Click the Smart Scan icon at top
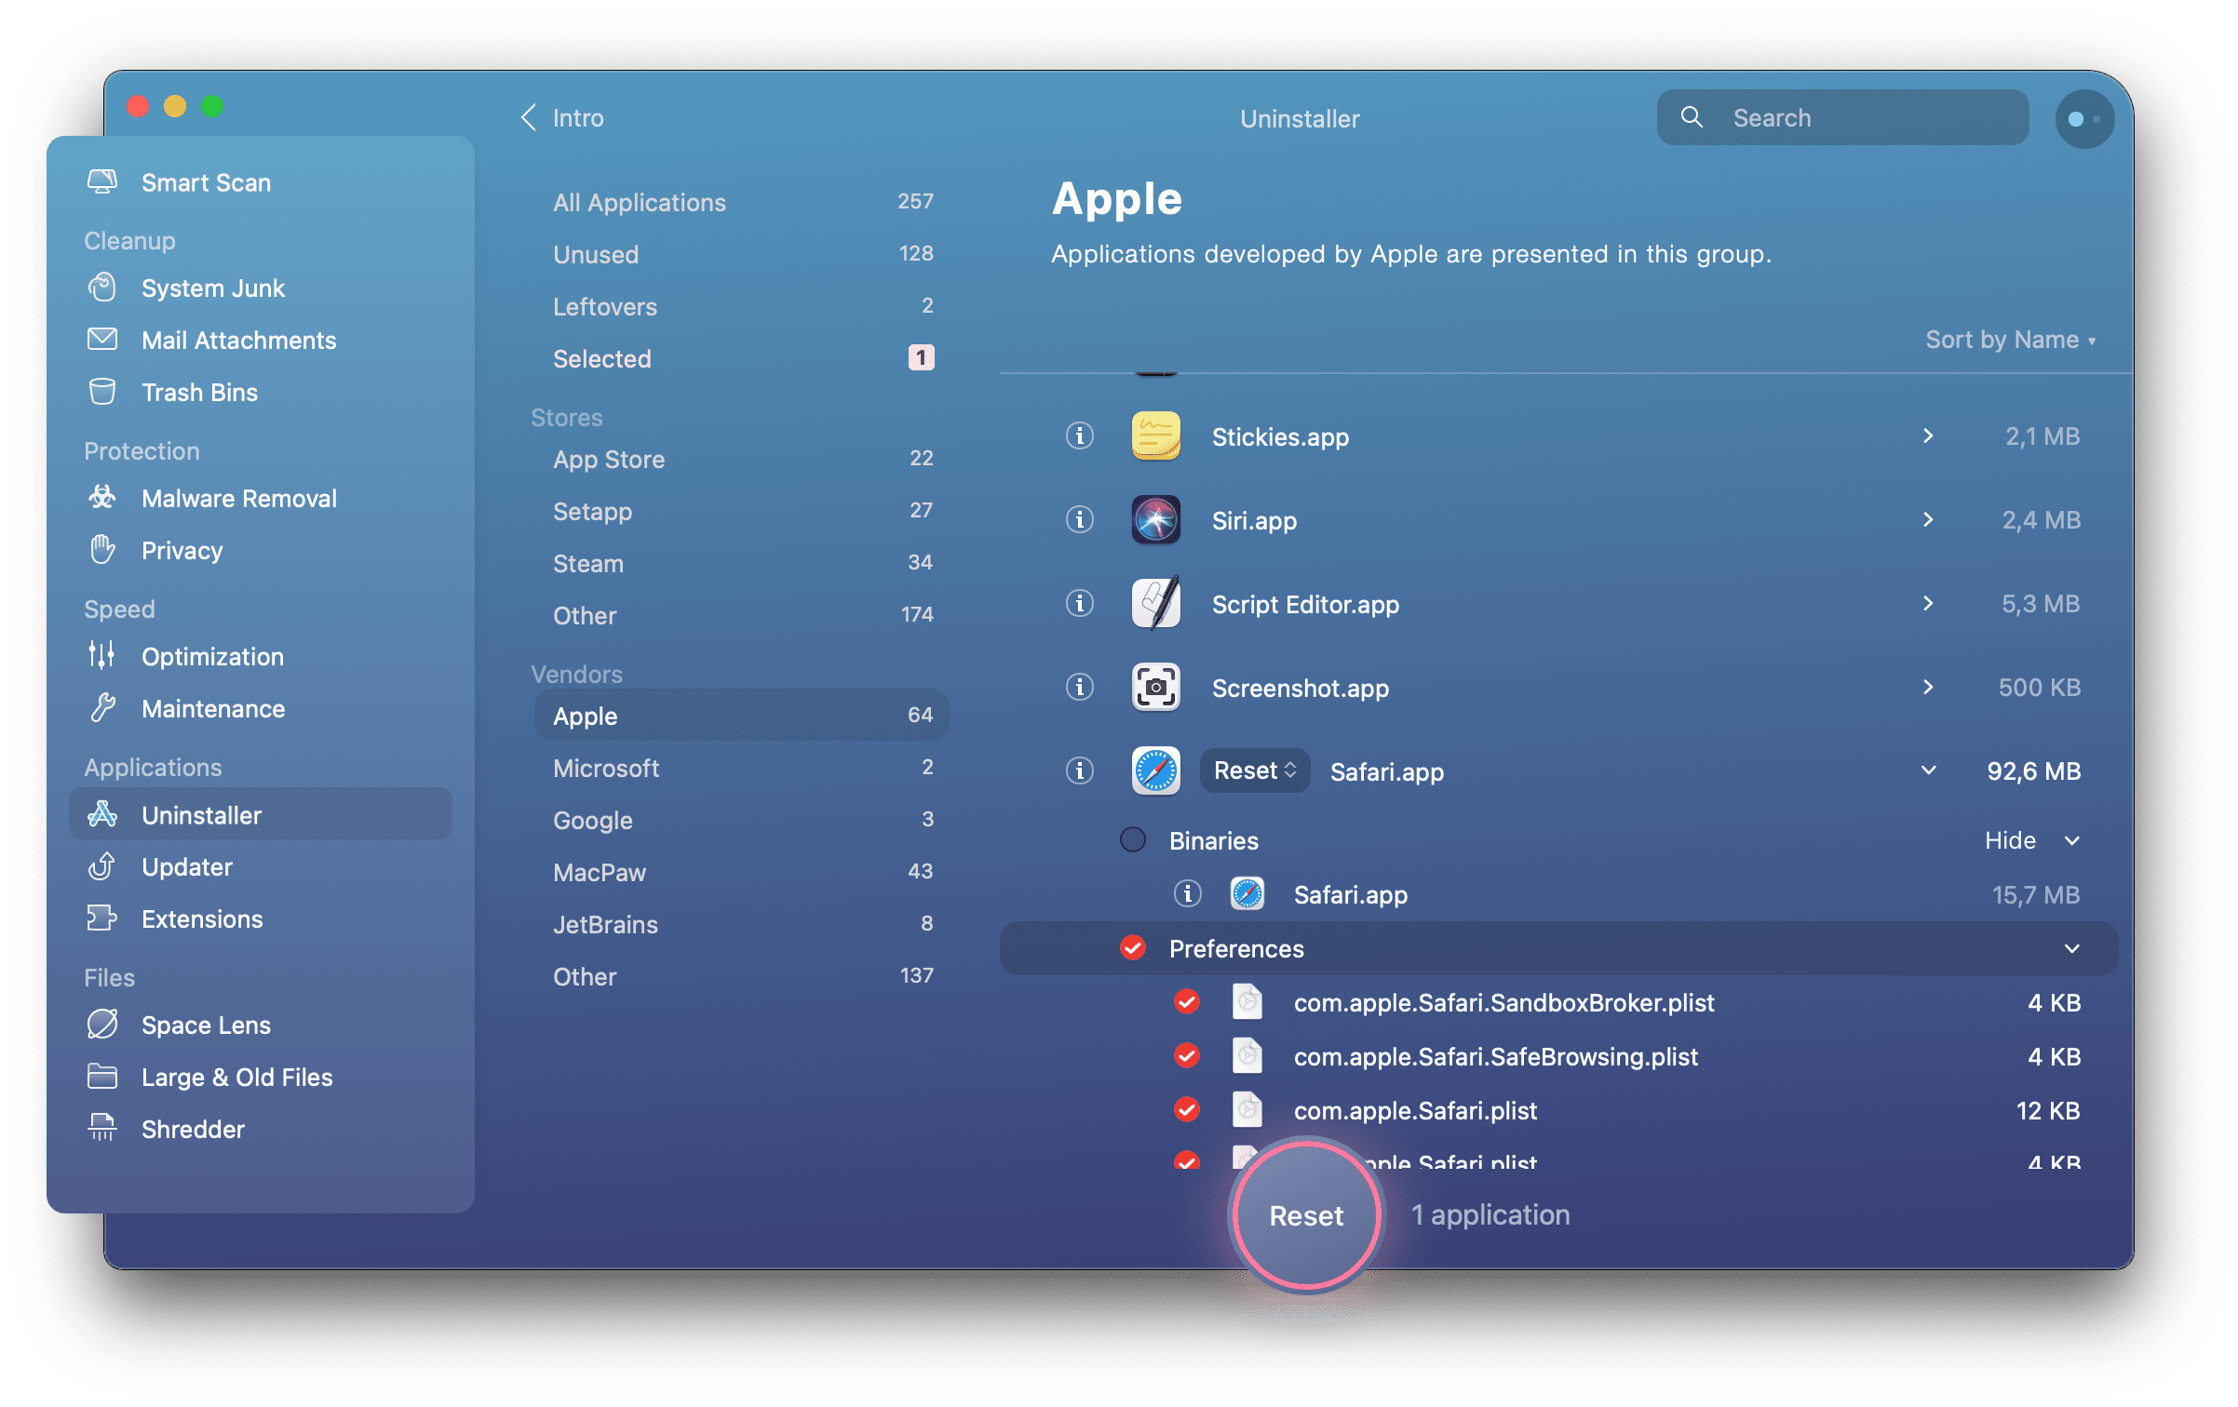This screenshot has width=2238, height=1407. tap(102, 180)
